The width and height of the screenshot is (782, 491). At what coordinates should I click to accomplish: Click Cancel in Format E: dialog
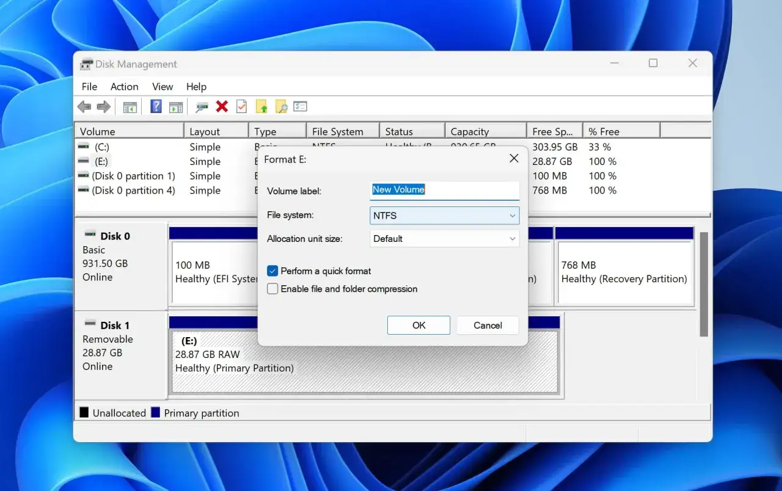click(488, 325)
